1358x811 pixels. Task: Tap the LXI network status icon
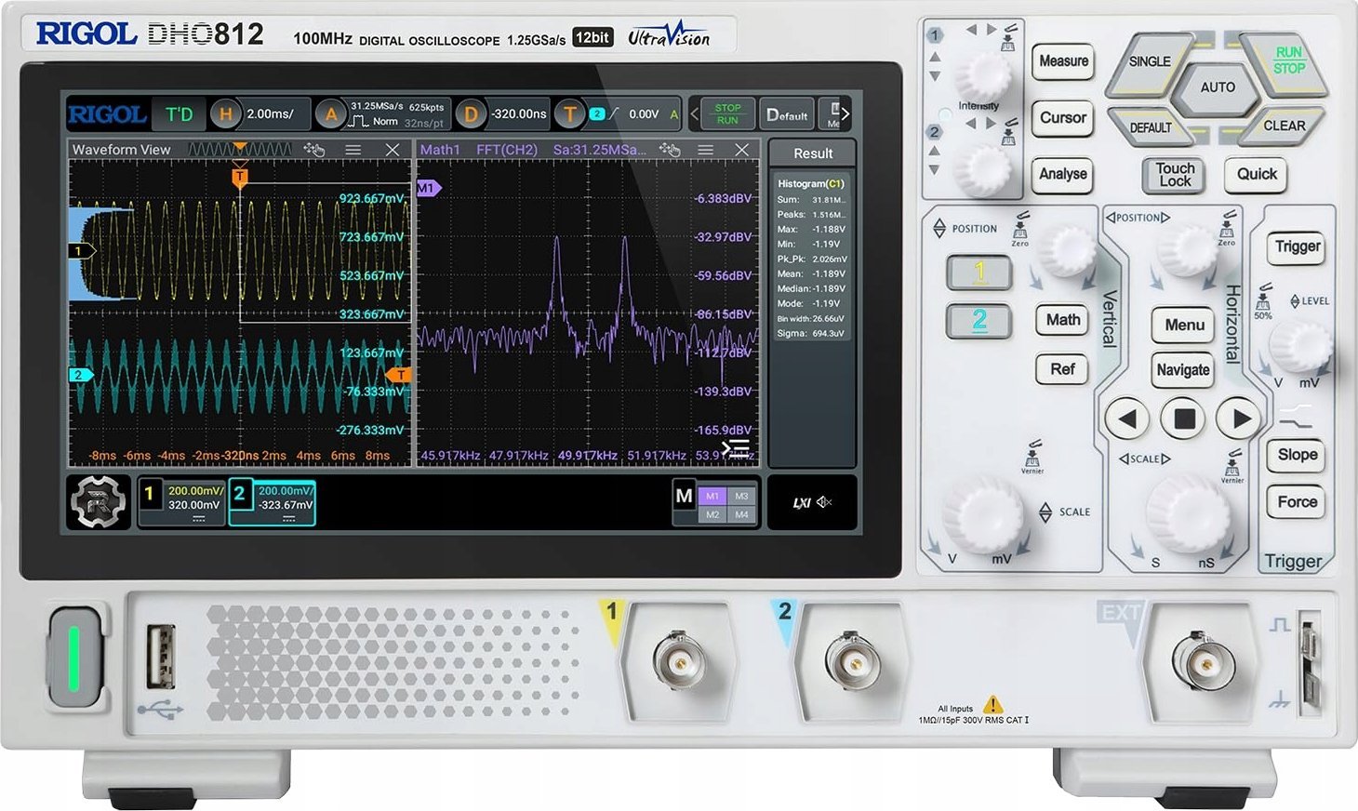tap(802, 503)
